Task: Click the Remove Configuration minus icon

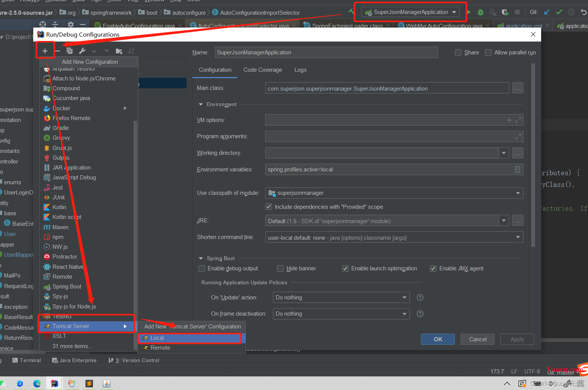Action: 57,51
